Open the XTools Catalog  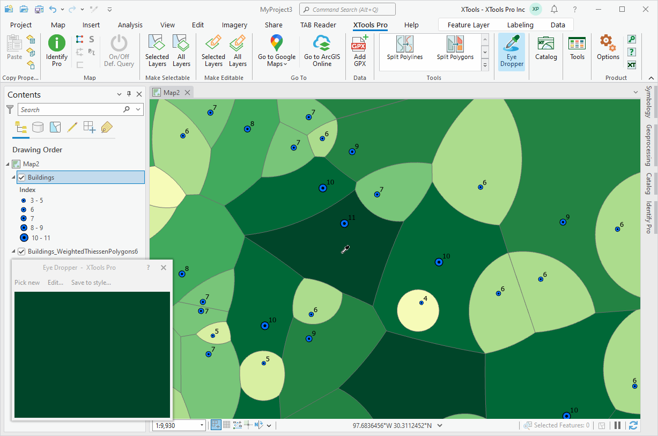pyautogui.click(x=546, y=48)
